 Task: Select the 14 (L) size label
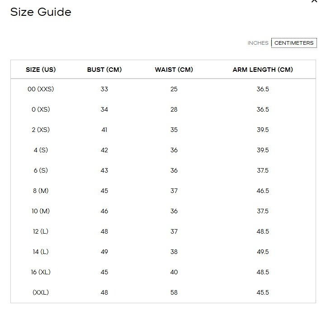coord(41,252)
